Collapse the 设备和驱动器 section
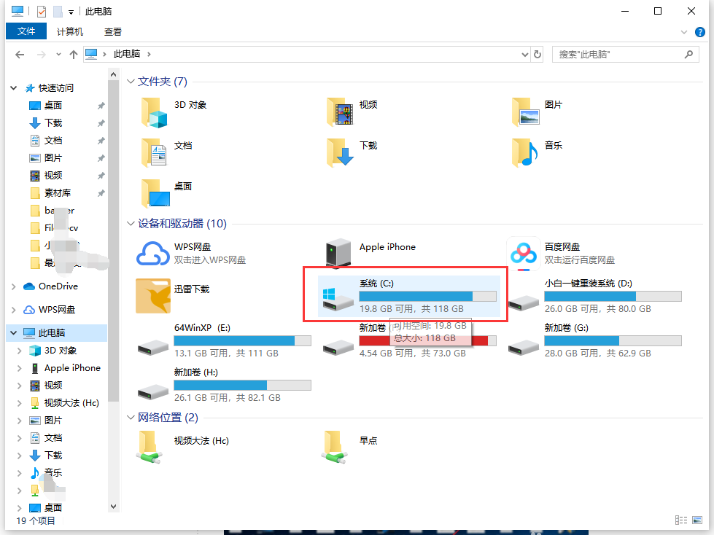Image resolution: width=714 pixels, height=535 pixels. [x=131, y=224]
